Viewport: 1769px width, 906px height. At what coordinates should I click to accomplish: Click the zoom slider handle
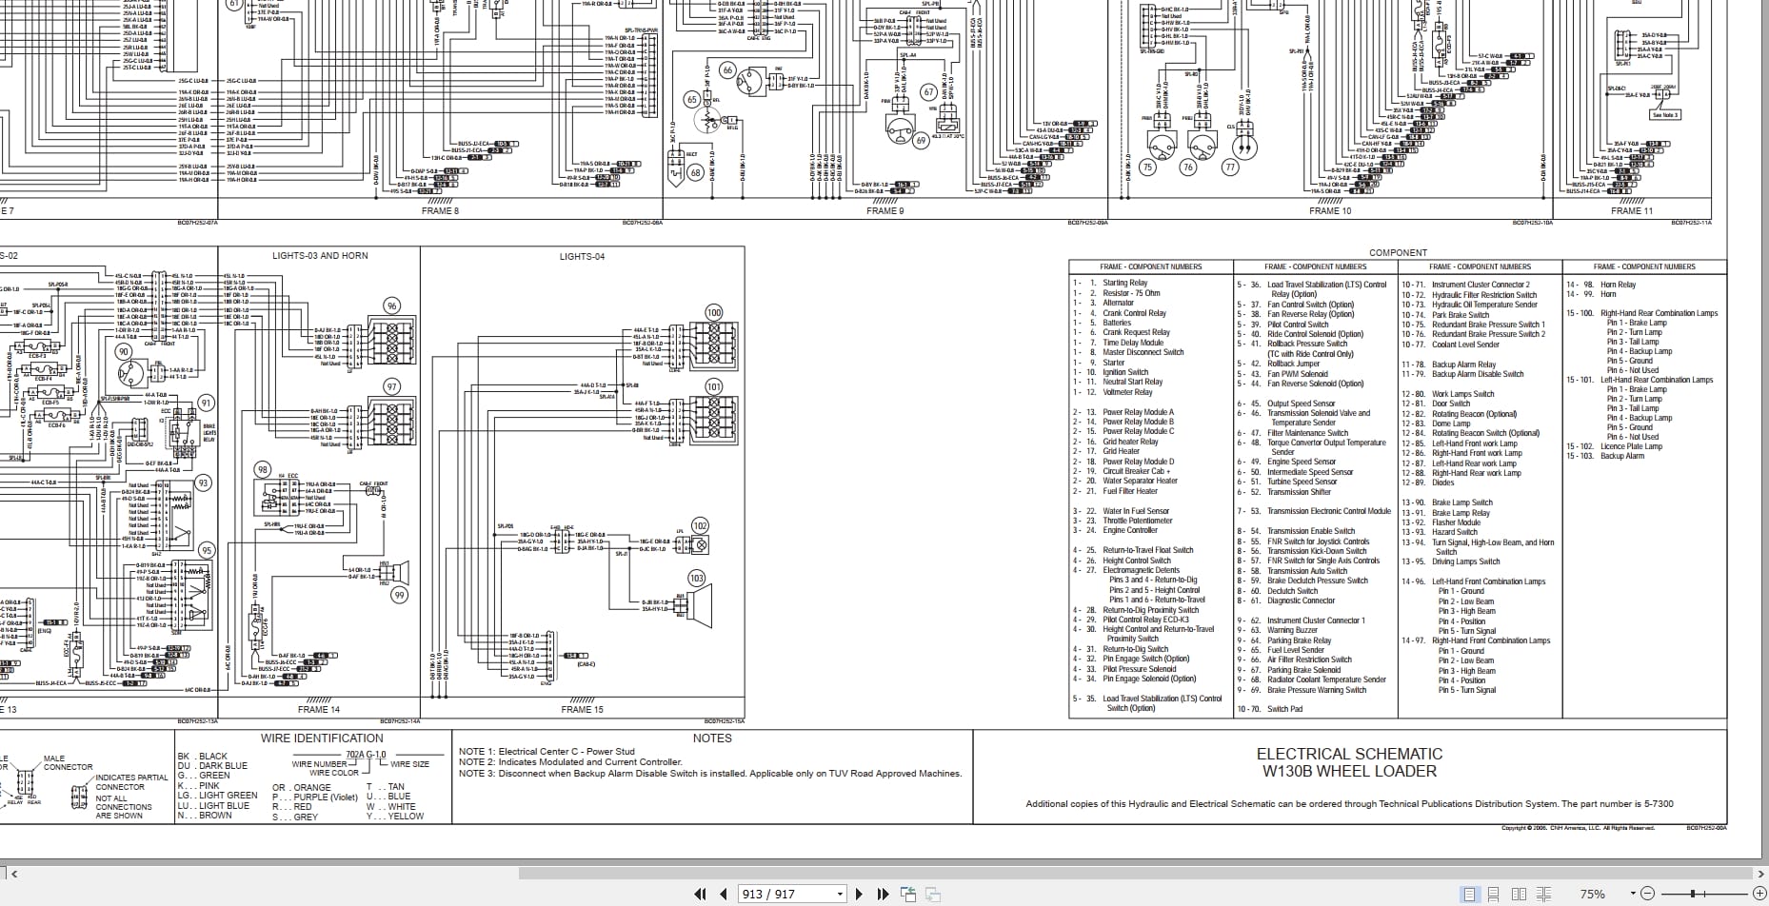pyautogui.click(x=1692, y=894)
